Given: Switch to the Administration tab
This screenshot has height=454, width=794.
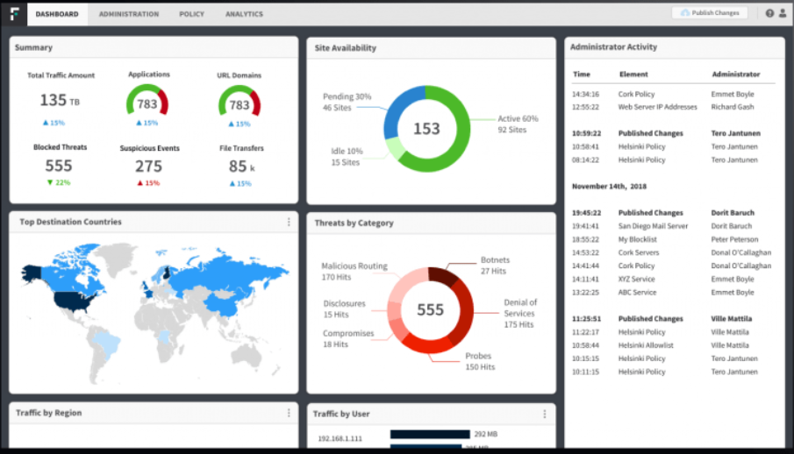Looking at the screenshot, I should click(129, 14).
